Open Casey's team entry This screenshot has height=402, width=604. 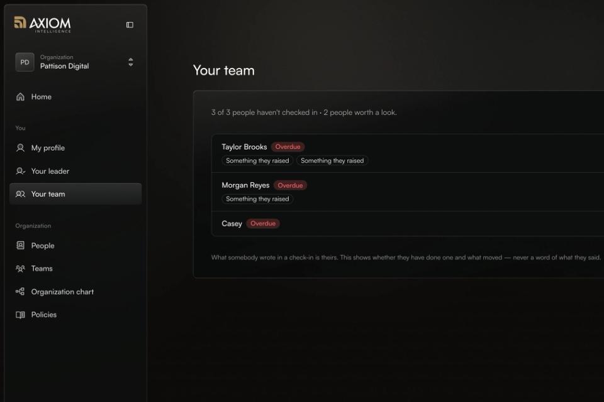408,224
